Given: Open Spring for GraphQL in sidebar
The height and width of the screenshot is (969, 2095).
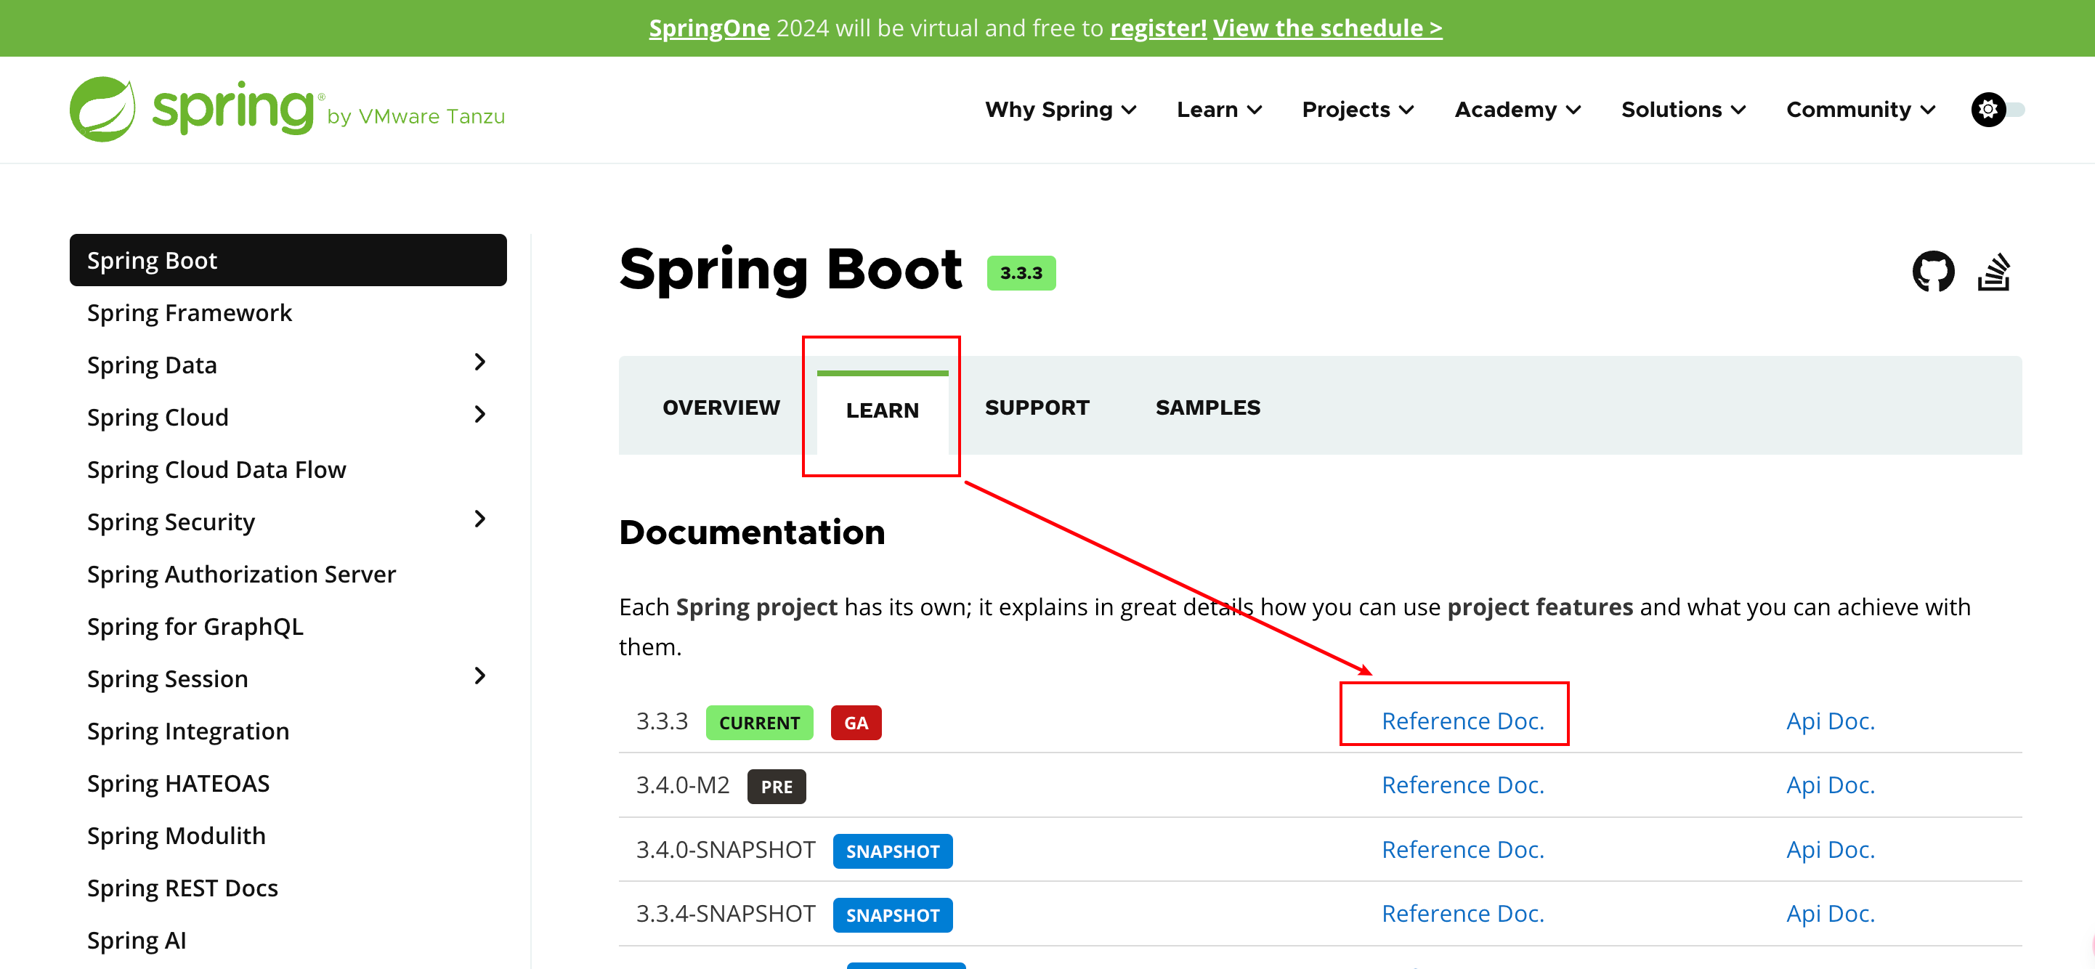Looking at the screenshot, I should coord(195,627).
